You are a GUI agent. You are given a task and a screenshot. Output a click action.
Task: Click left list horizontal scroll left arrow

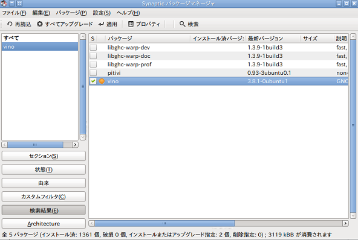coord(4,145)
